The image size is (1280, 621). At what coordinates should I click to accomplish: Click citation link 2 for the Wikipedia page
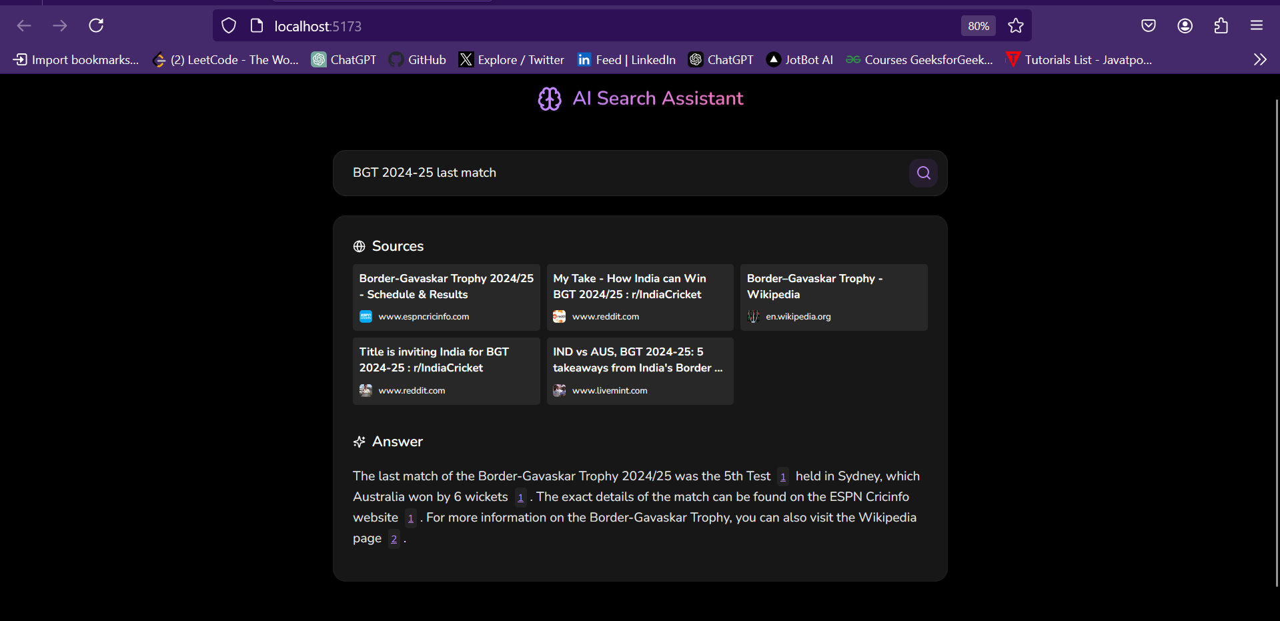394,539
